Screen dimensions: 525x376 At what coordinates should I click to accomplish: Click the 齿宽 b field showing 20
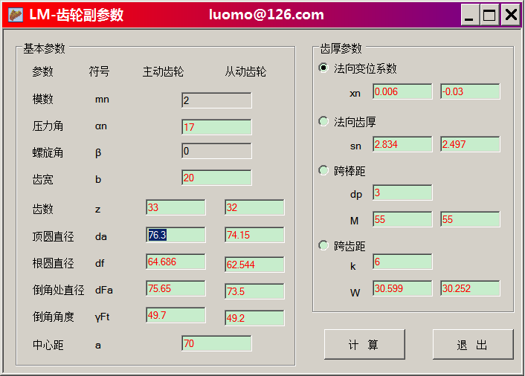[x=216, y=178]
